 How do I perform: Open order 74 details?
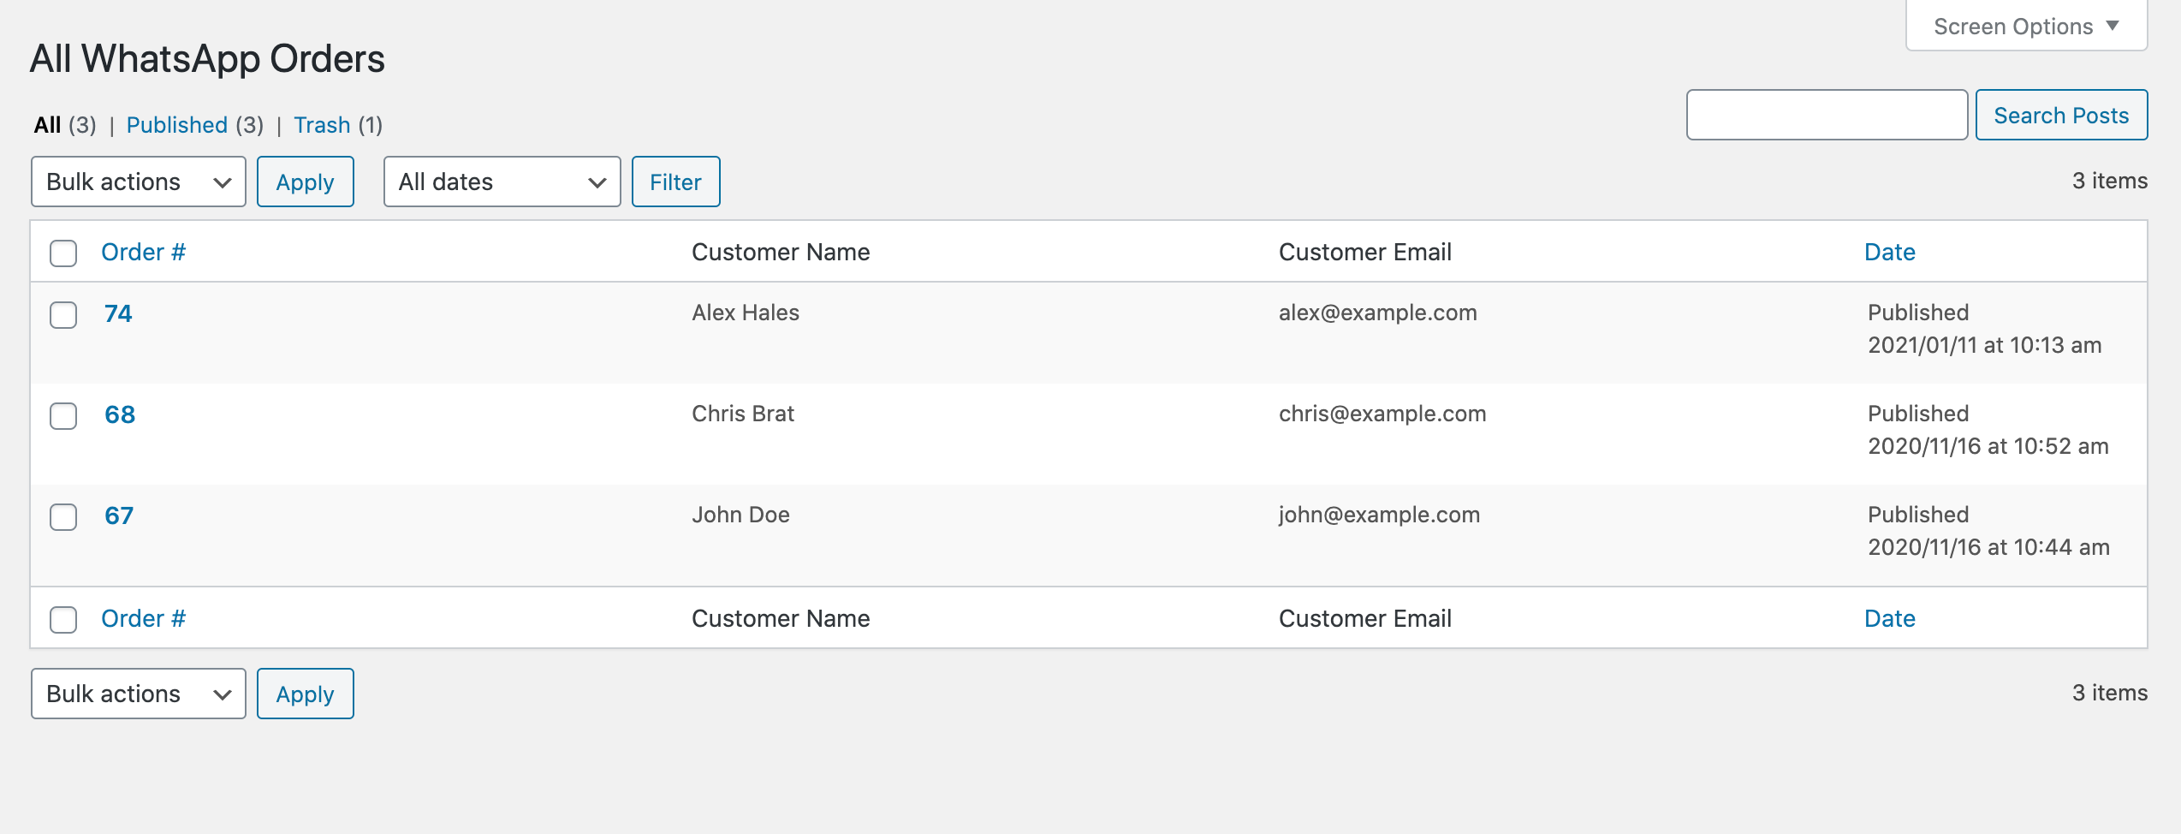point(120,314)
